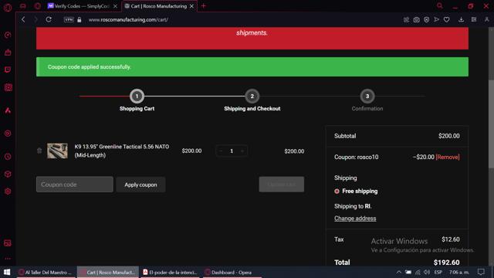This screenshot has width=494, height=278.
Task: Open the player circle icon in sidebar
Action: [x=8, y=134]
